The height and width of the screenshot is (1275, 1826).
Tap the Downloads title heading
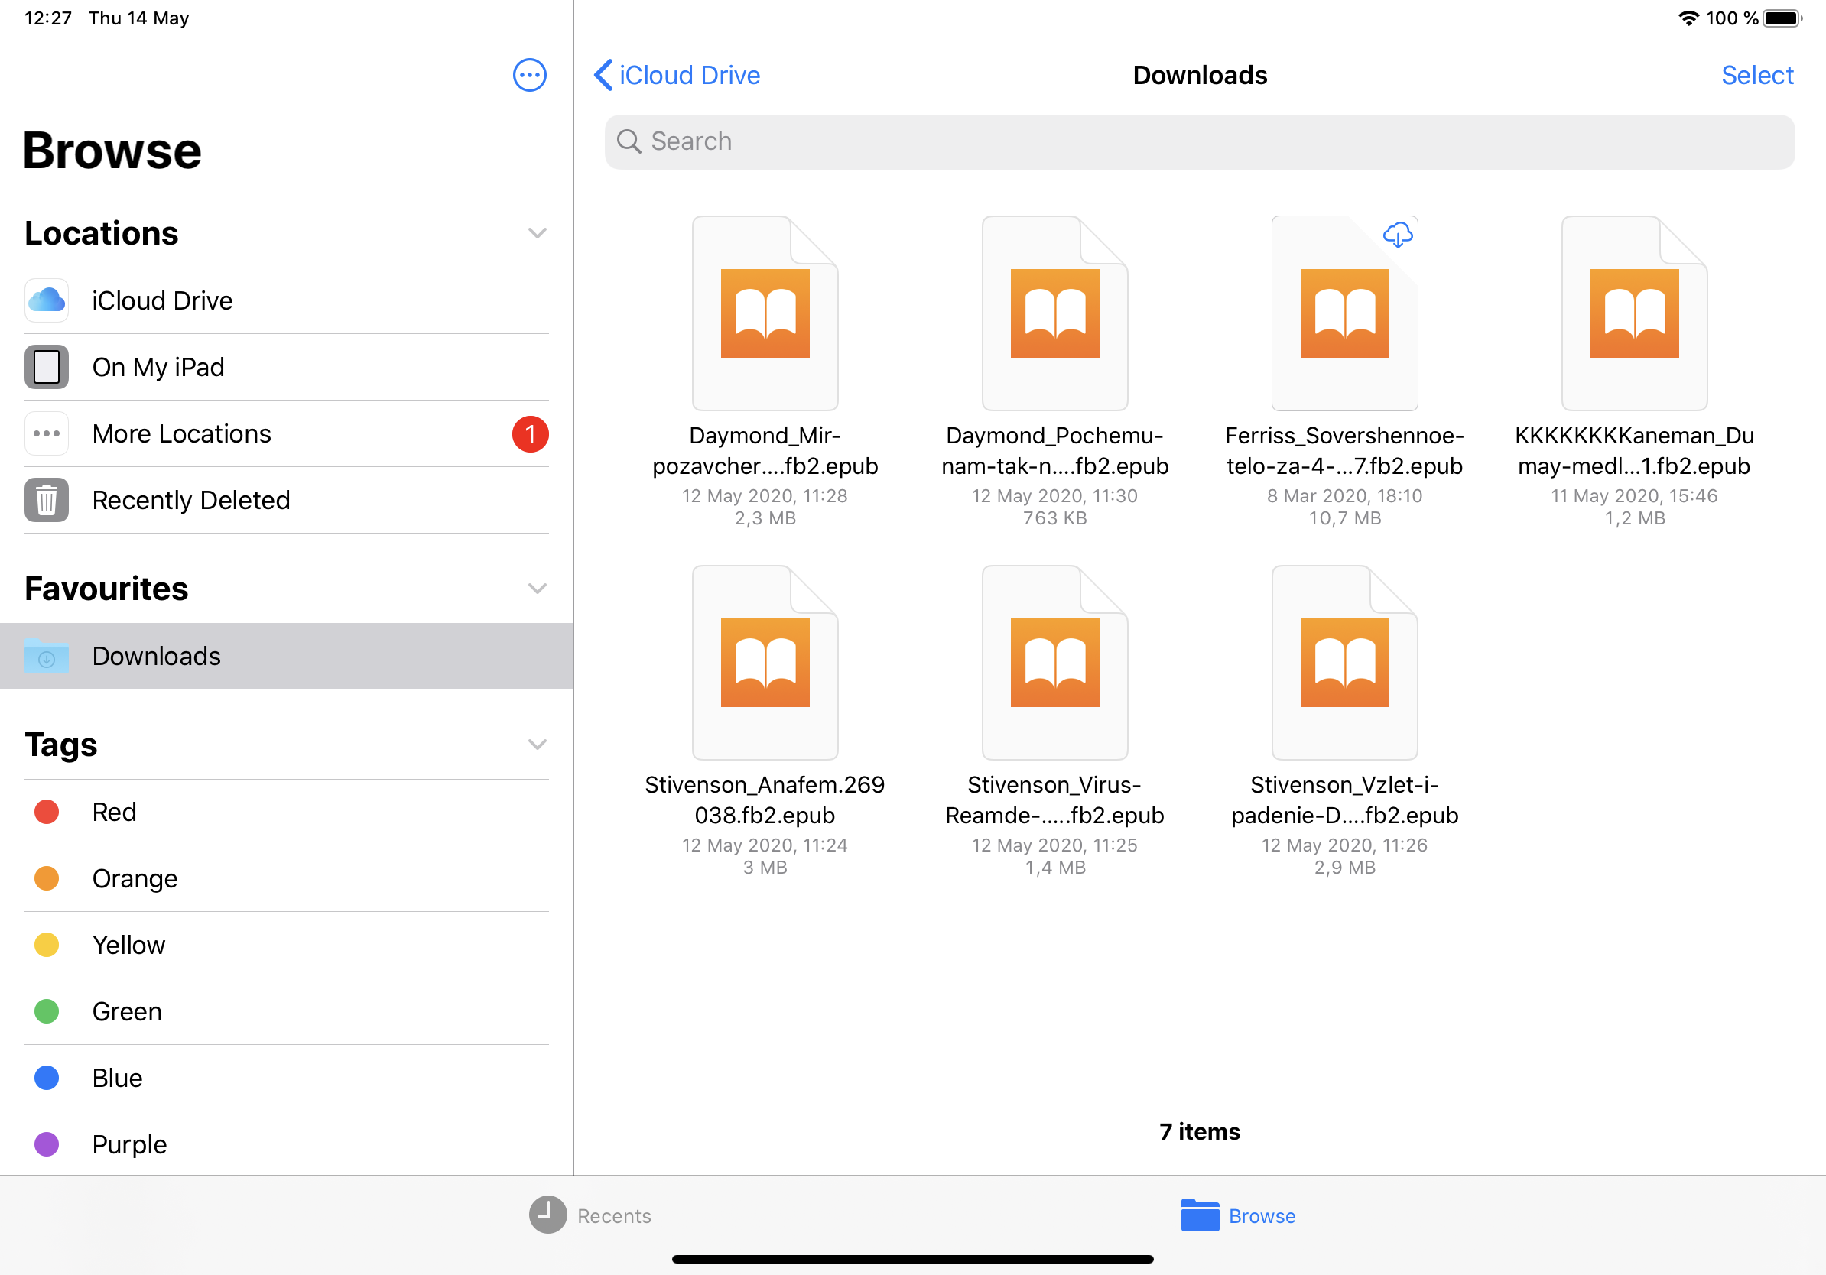tap(1199, 76)
